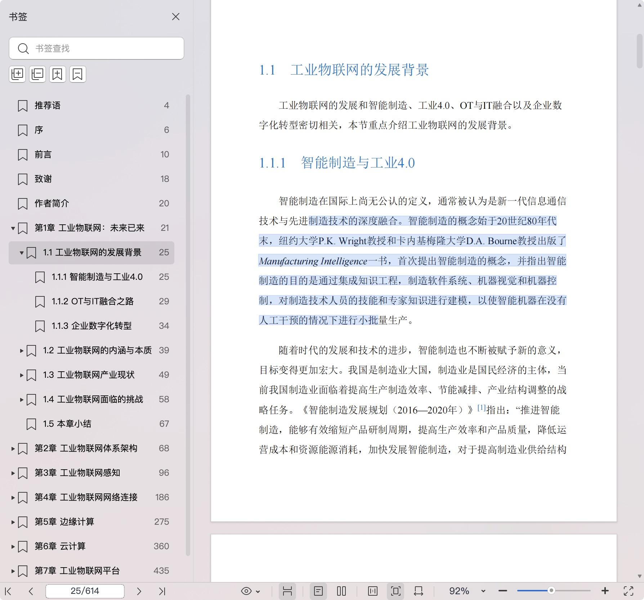The width and height of the screenshot is (644, 600).
Task: Click the [1] reference footnote link
Action: click(x=482, y=408)
